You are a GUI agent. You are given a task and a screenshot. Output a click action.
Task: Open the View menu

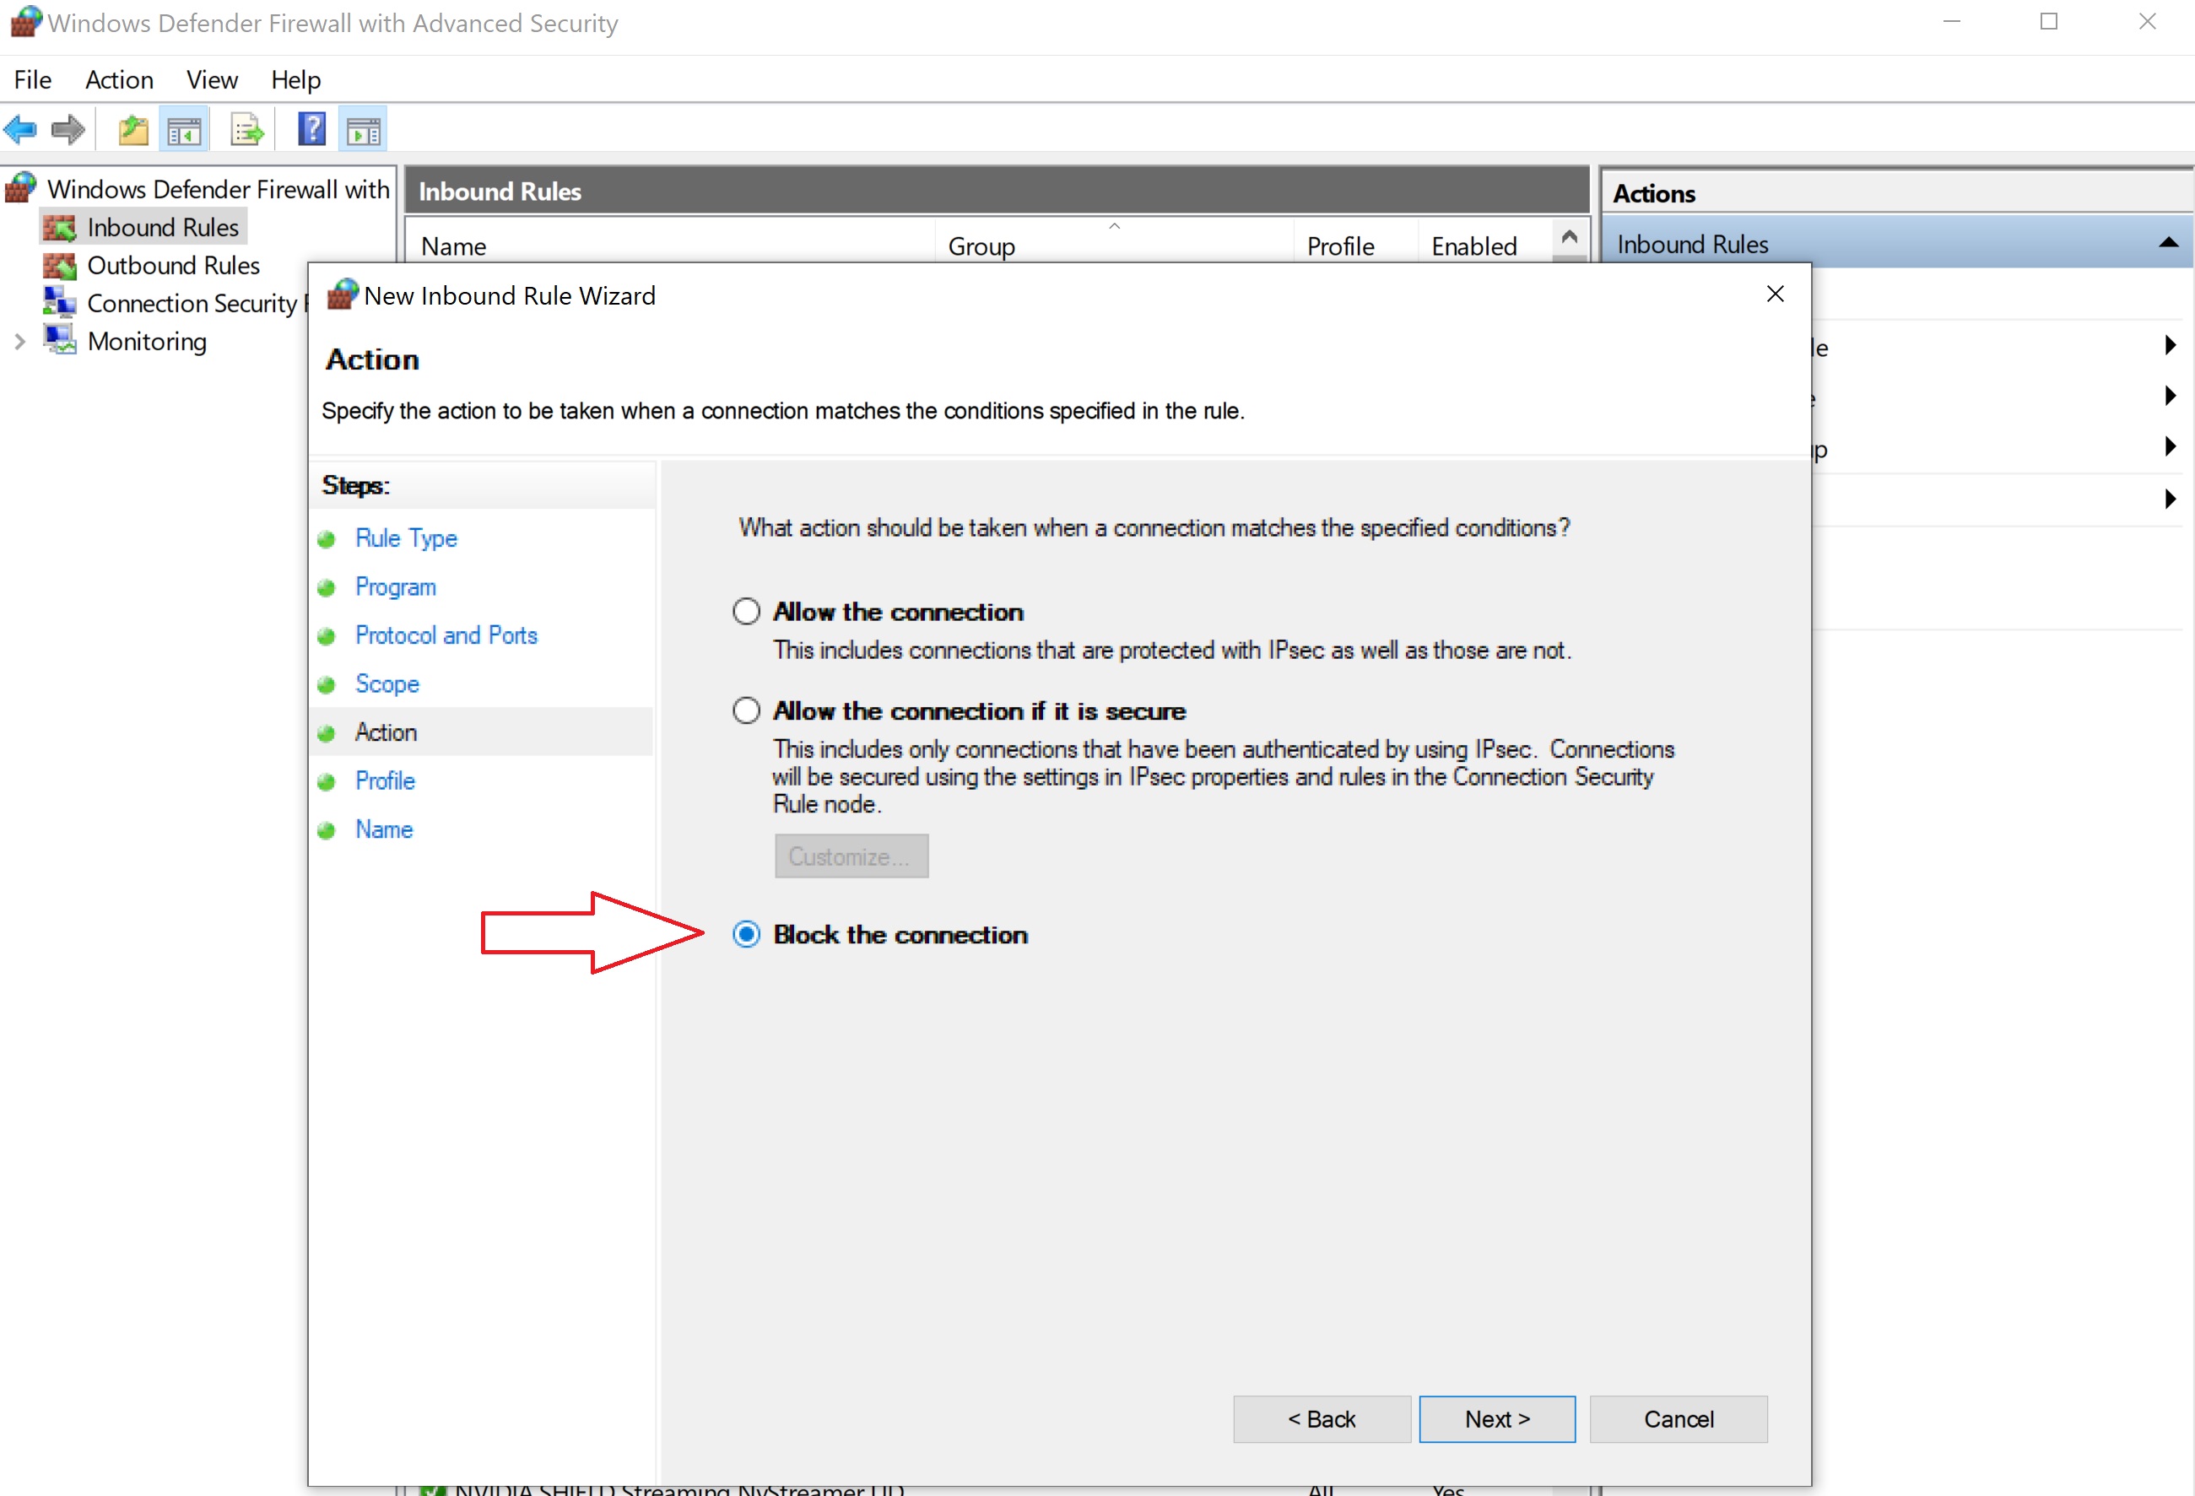point(212,79)
